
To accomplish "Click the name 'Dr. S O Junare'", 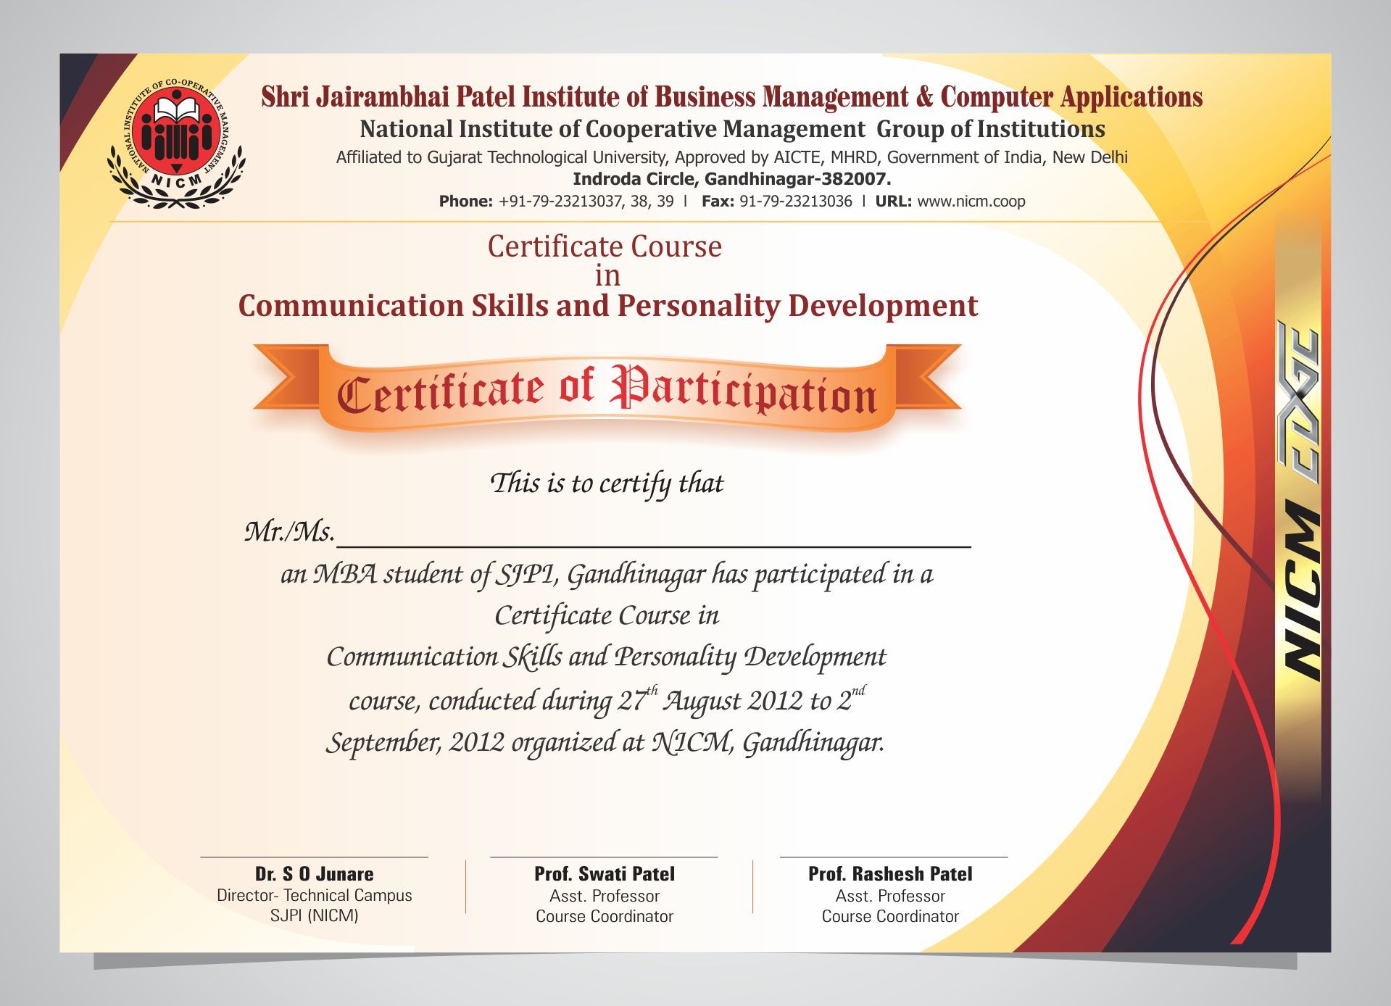I will pyautogui.click(x=314, y=874).
